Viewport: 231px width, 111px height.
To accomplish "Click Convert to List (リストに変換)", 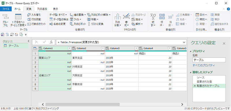I will [x=96, y=24].
